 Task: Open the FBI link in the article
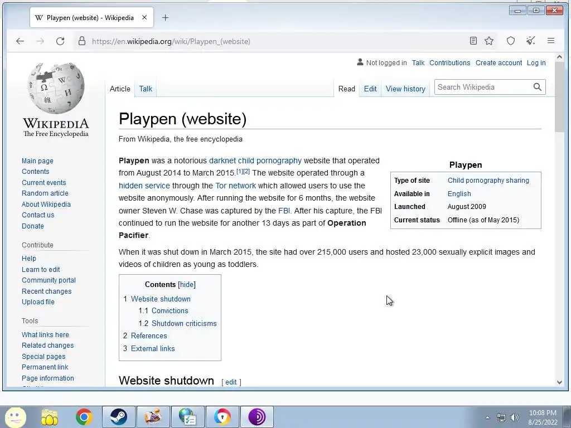tap(284, 211)
